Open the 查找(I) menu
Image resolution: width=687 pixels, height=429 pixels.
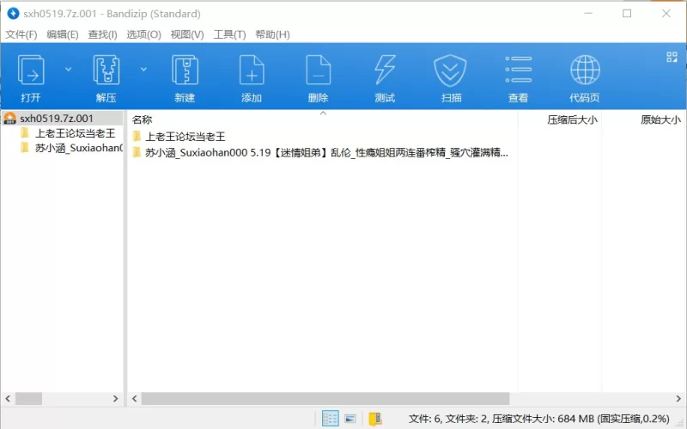(102, 34)
